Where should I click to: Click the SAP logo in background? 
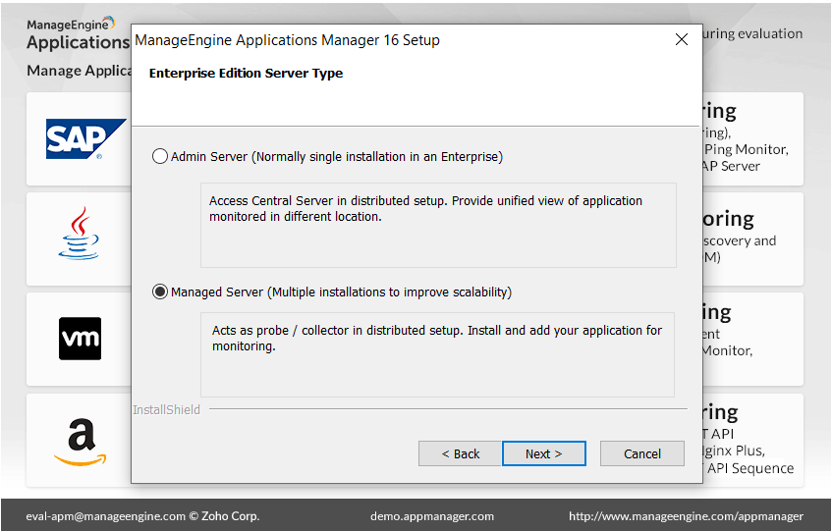(85, 138)
